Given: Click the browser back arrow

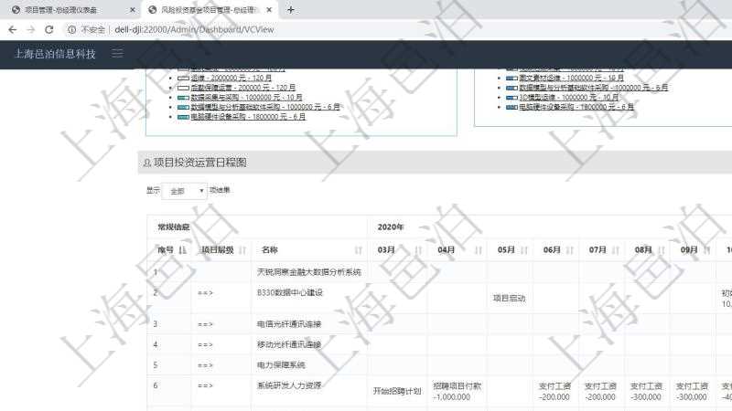Looking at the screenshot, I should 13,29.
